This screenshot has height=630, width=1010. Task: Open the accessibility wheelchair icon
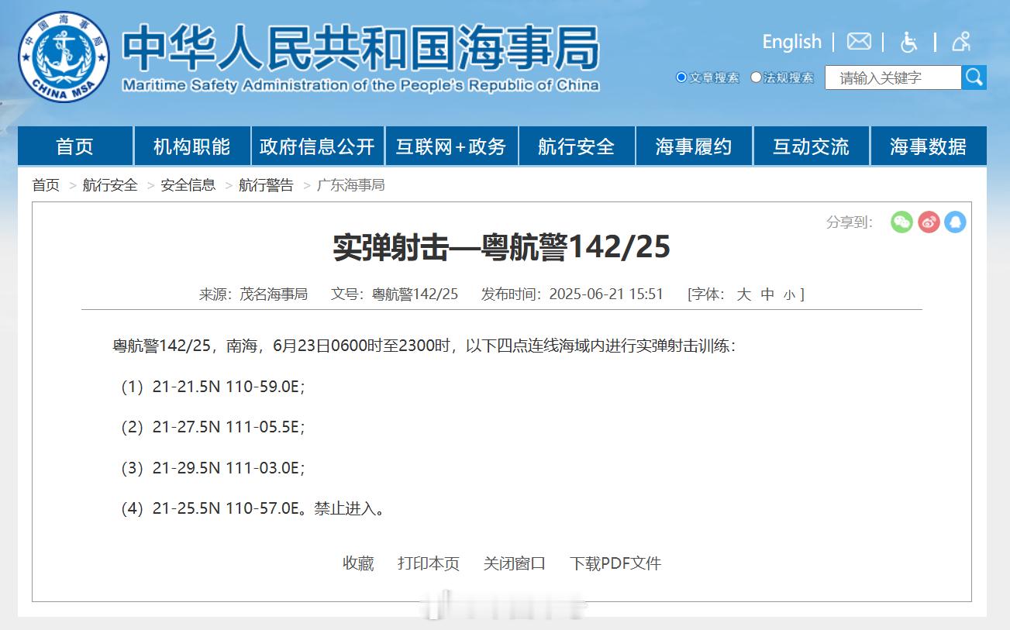click(x=908, y=42)
